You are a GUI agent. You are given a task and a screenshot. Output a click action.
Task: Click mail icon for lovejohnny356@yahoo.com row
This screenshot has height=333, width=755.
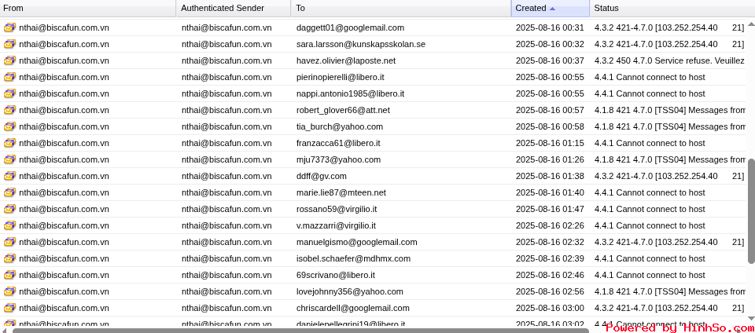tap(9, 291)
